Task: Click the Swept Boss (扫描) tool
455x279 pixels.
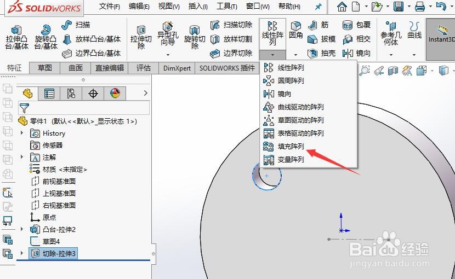Action: [76, 25]
